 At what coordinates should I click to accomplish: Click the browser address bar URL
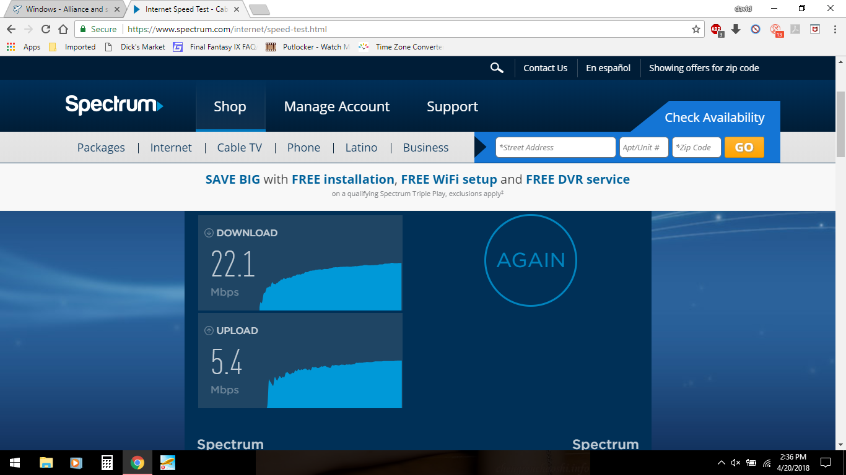(227, 29)
